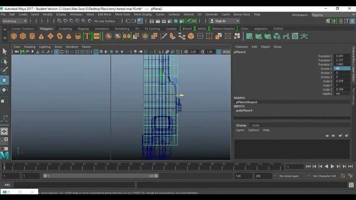Open the sRGB view transform dropdown
This screenshot has height=200, width=356.
(x=226, y=52)
